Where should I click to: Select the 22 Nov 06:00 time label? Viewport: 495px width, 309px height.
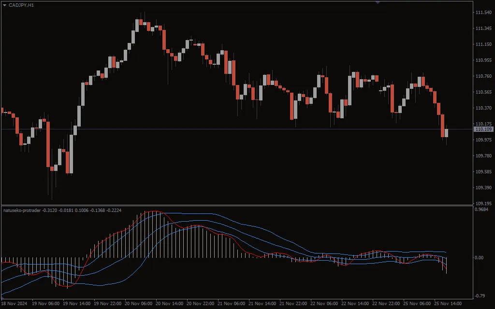325,304
